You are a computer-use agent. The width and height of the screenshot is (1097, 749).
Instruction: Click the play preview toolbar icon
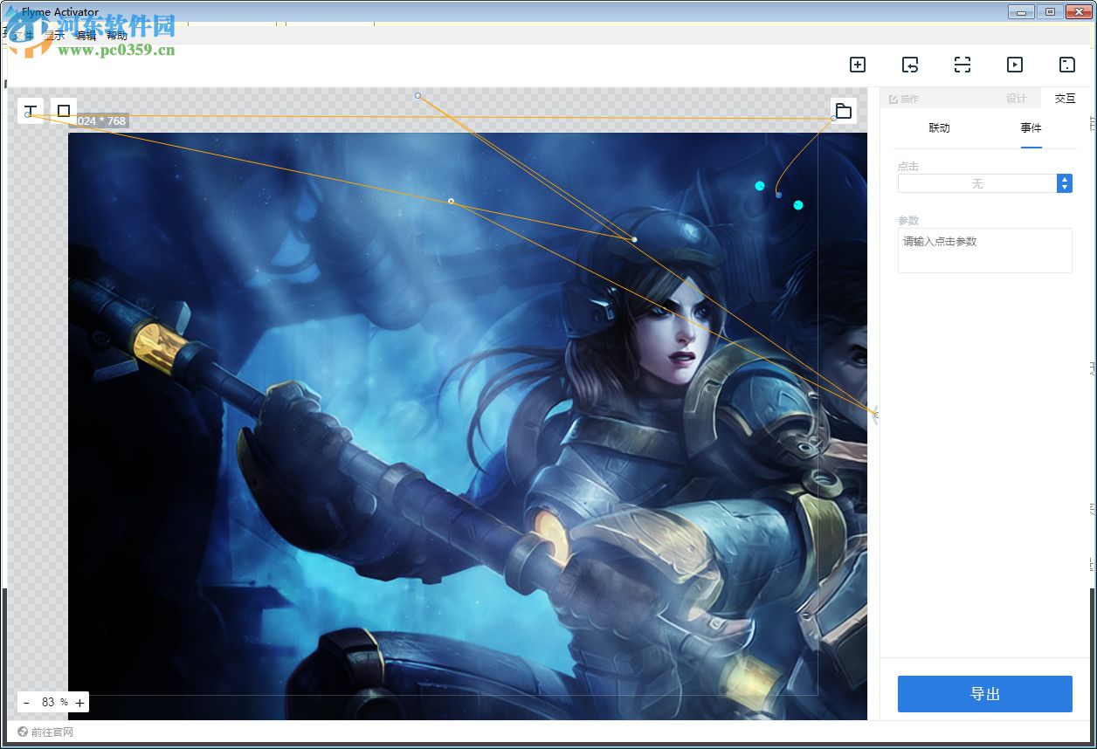1014,65
